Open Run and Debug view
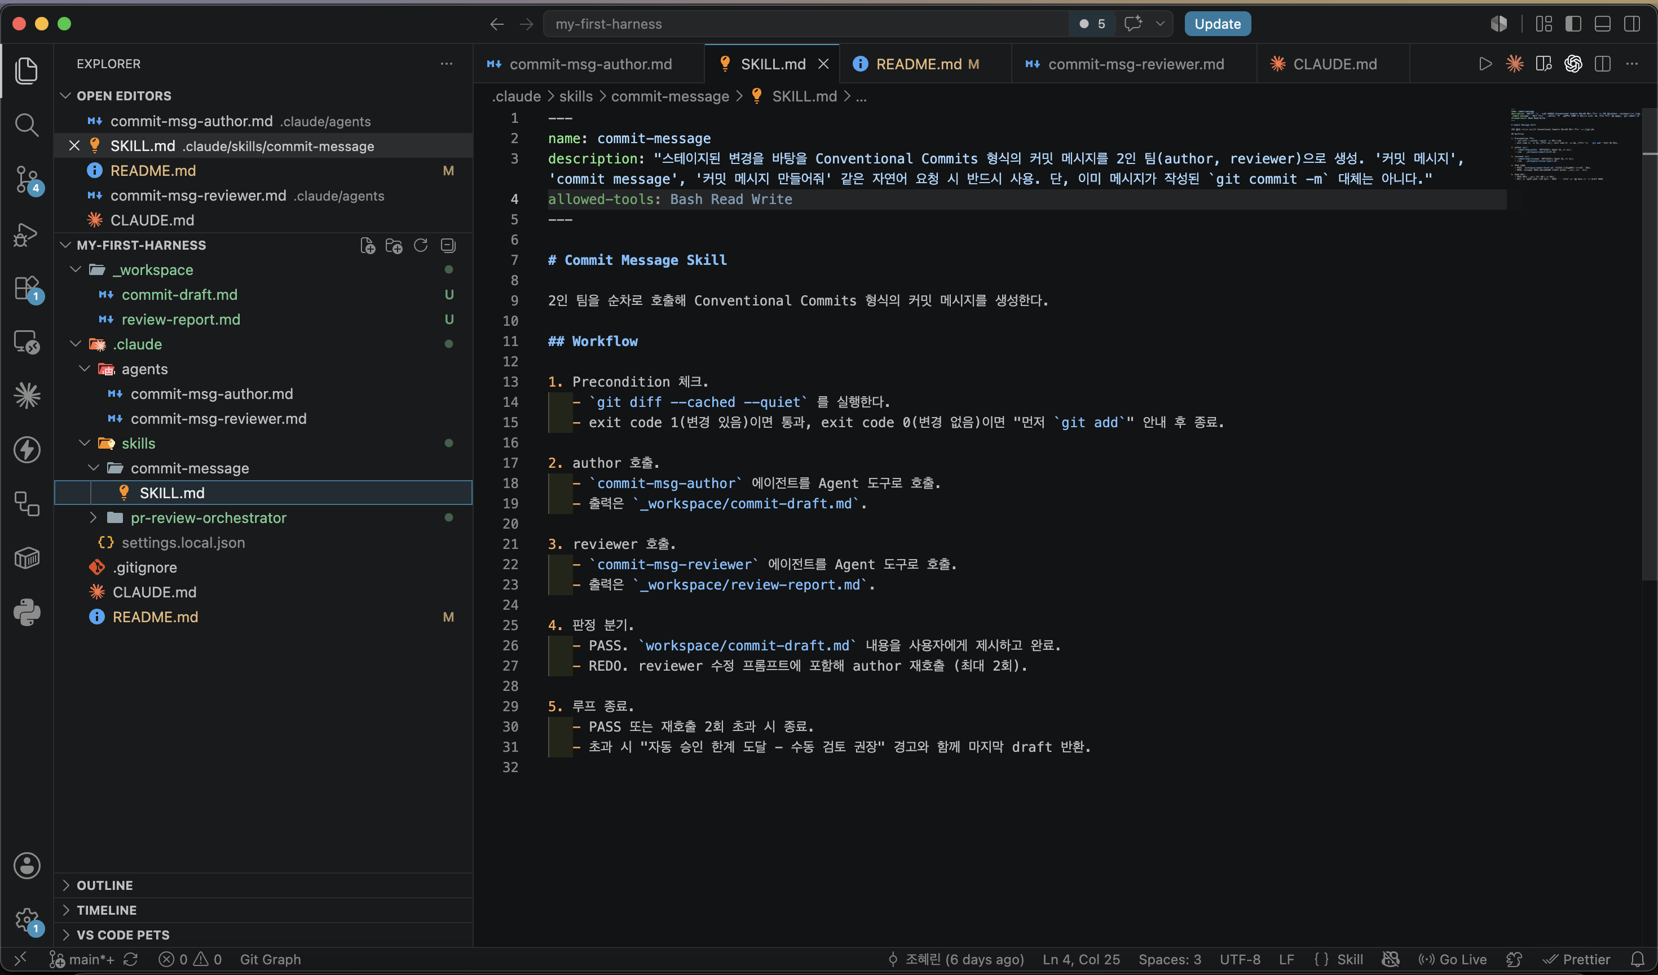The width and height of the screenshot is (1658, 975). 27,234
